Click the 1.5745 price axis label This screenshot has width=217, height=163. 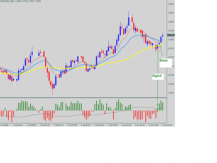click(x=171, y=75)
